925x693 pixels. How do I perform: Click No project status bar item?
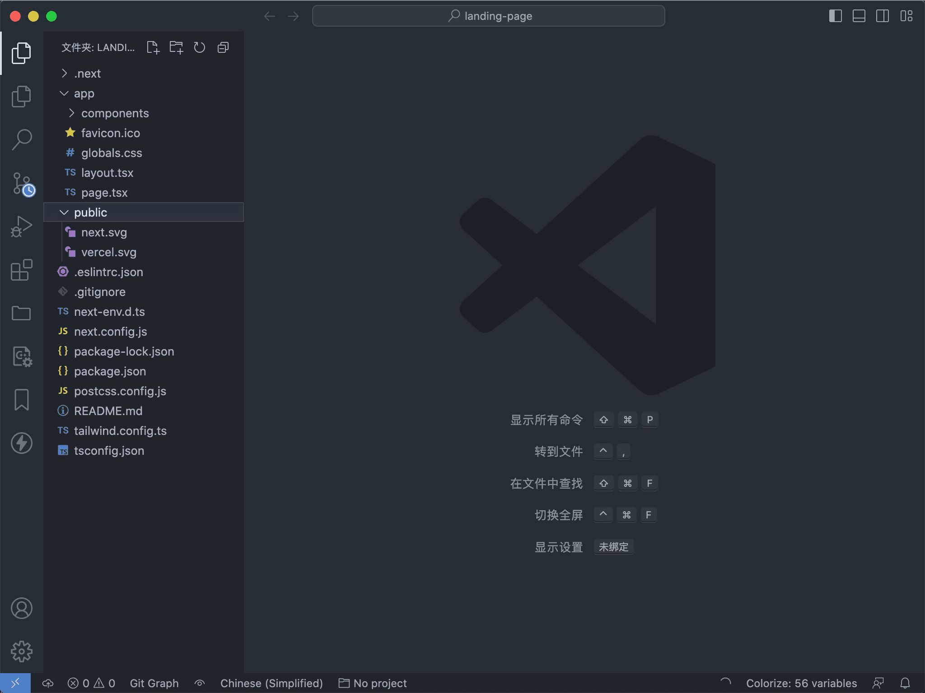click(373, 683)
